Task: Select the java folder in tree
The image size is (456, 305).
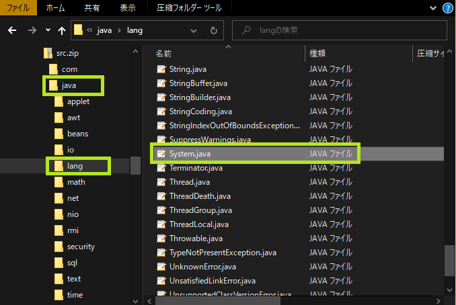Action: click(69, 85)
